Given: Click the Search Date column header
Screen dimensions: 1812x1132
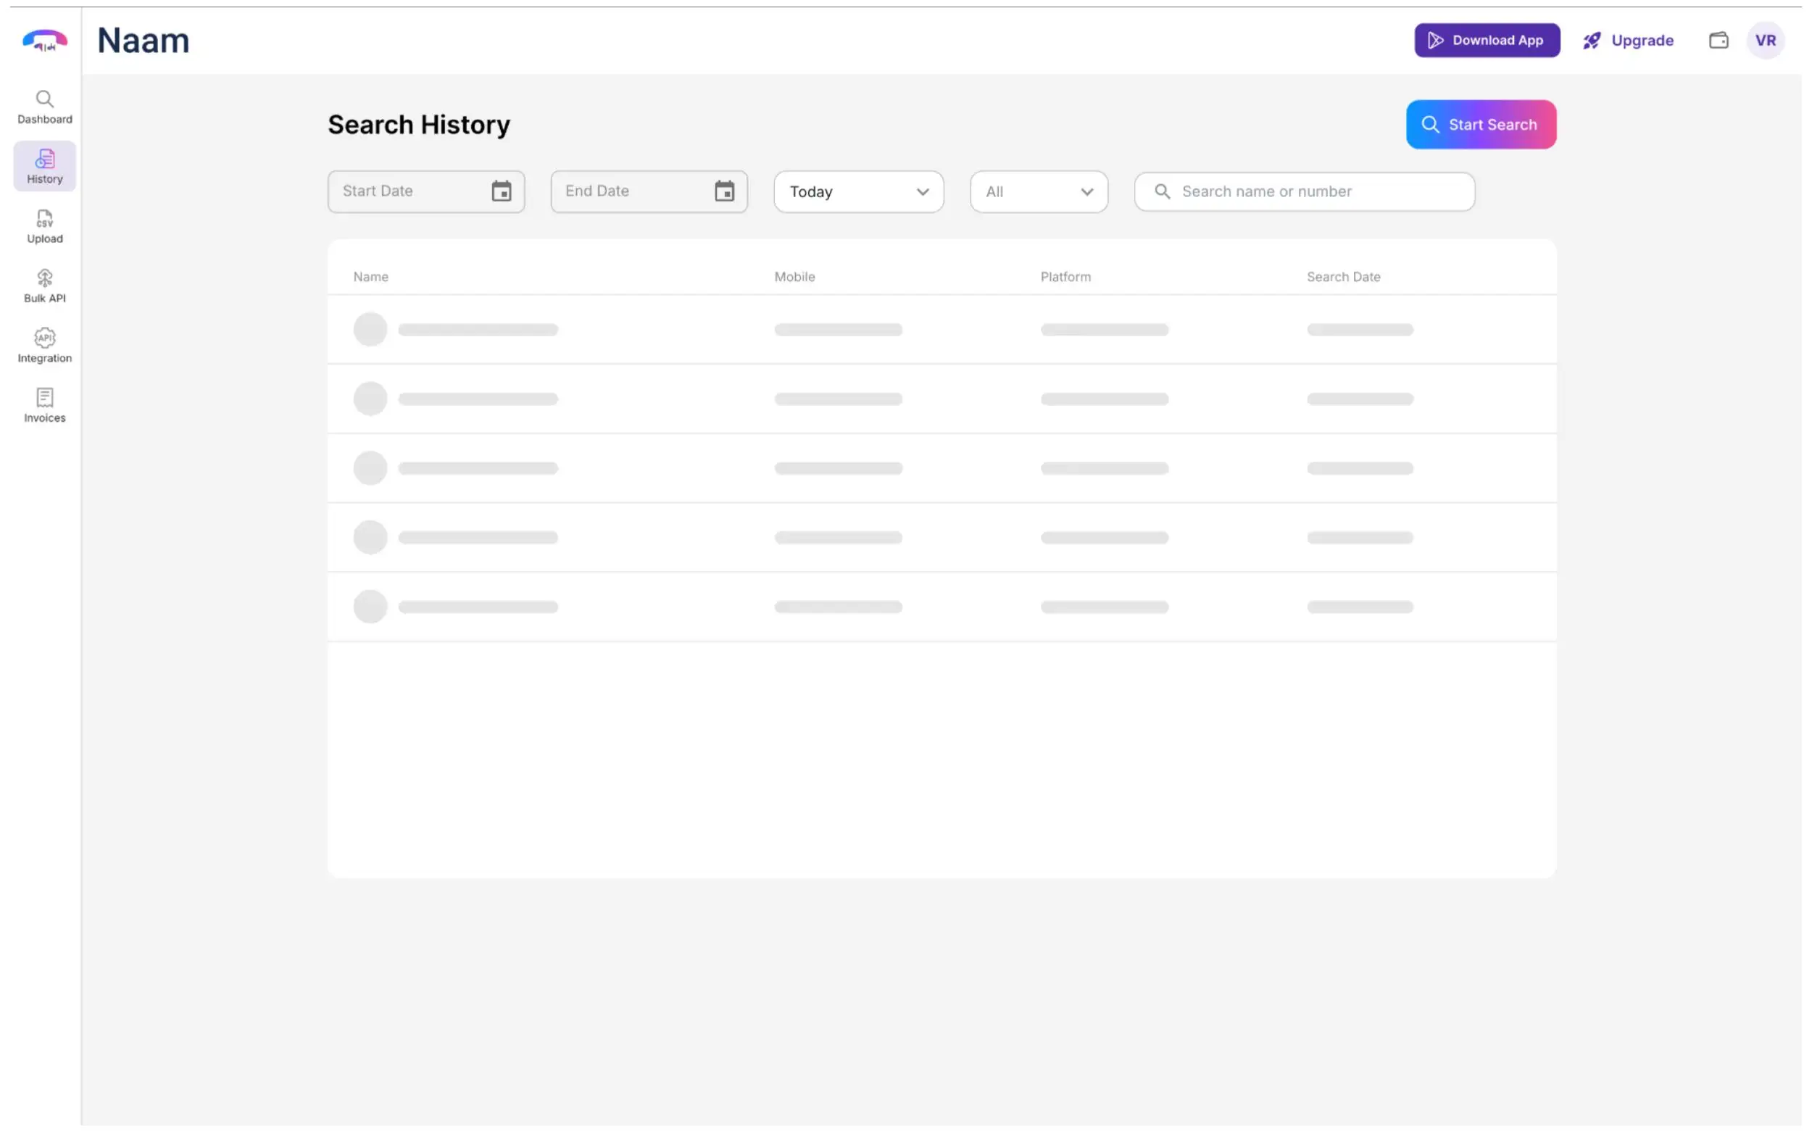Looking at the screenshot, I should 1343,277.
